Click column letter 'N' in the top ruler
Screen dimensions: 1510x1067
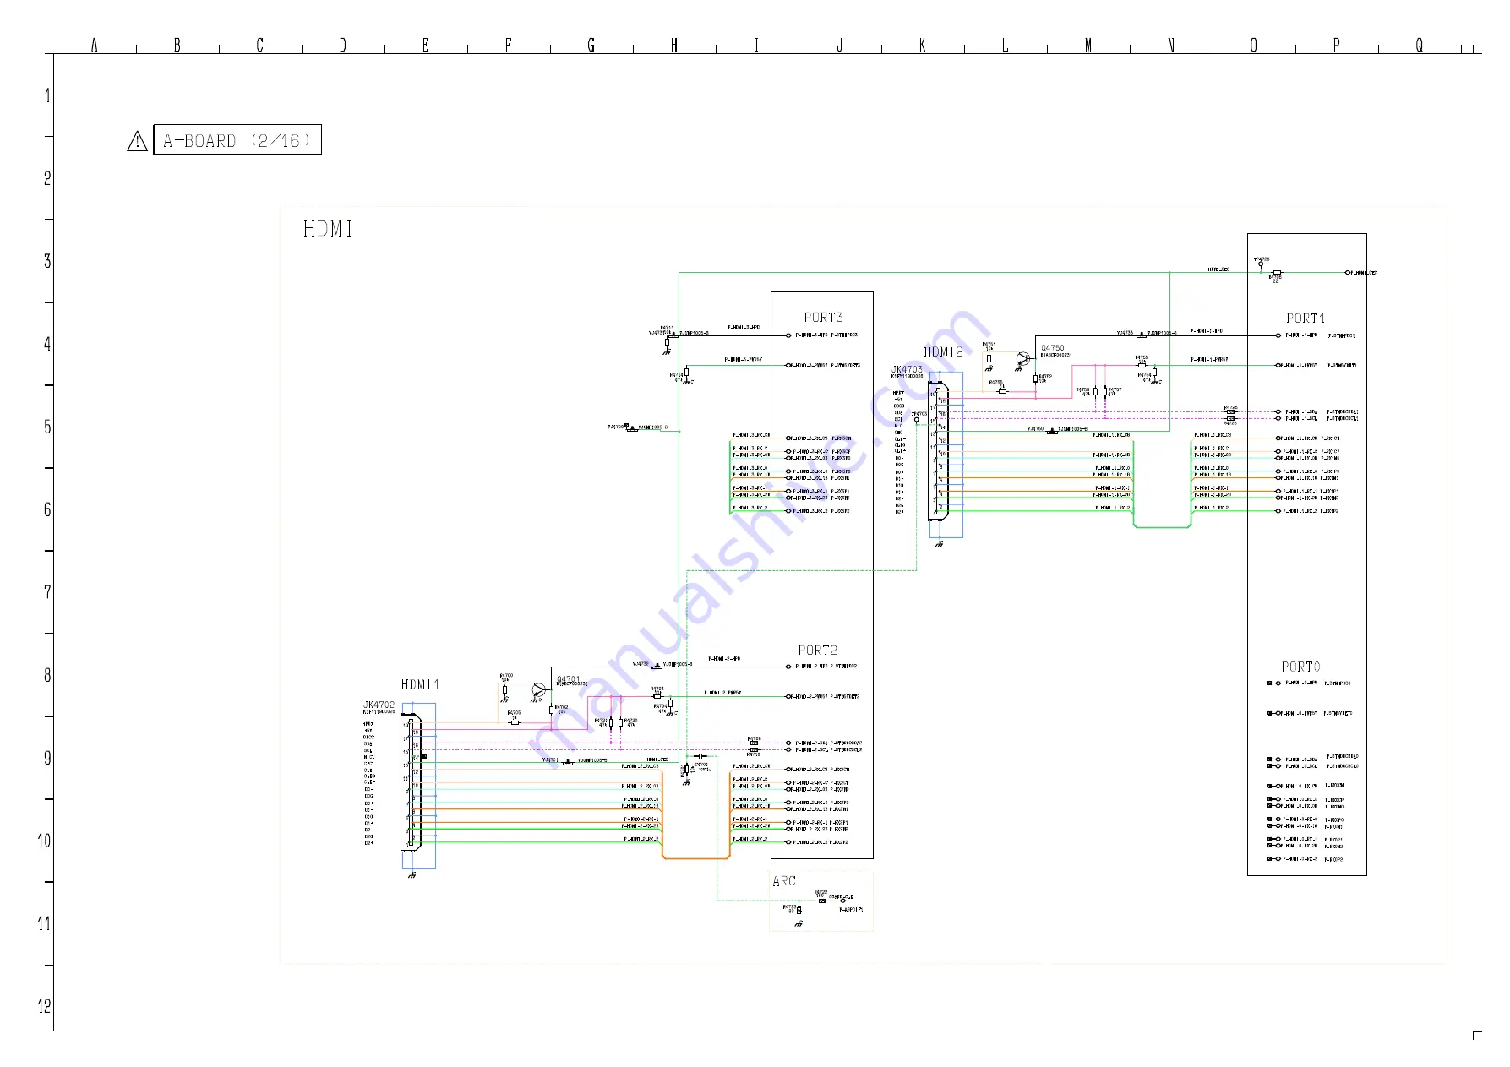tap(1171, 45)
